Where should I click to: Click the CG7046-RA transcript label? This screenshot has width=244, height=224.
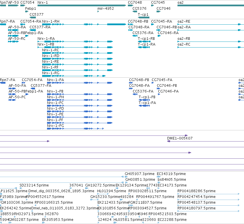tap(168, 33)
